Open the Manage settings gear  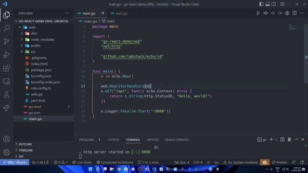pos(6,152)
